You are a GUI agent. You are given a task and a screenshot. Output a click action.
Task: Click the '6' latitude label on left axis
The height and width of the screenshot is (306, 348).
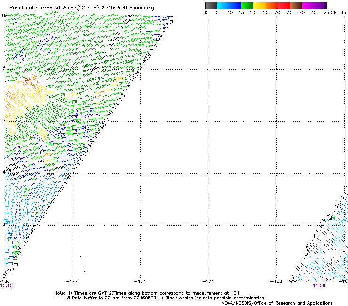(4, 120)
